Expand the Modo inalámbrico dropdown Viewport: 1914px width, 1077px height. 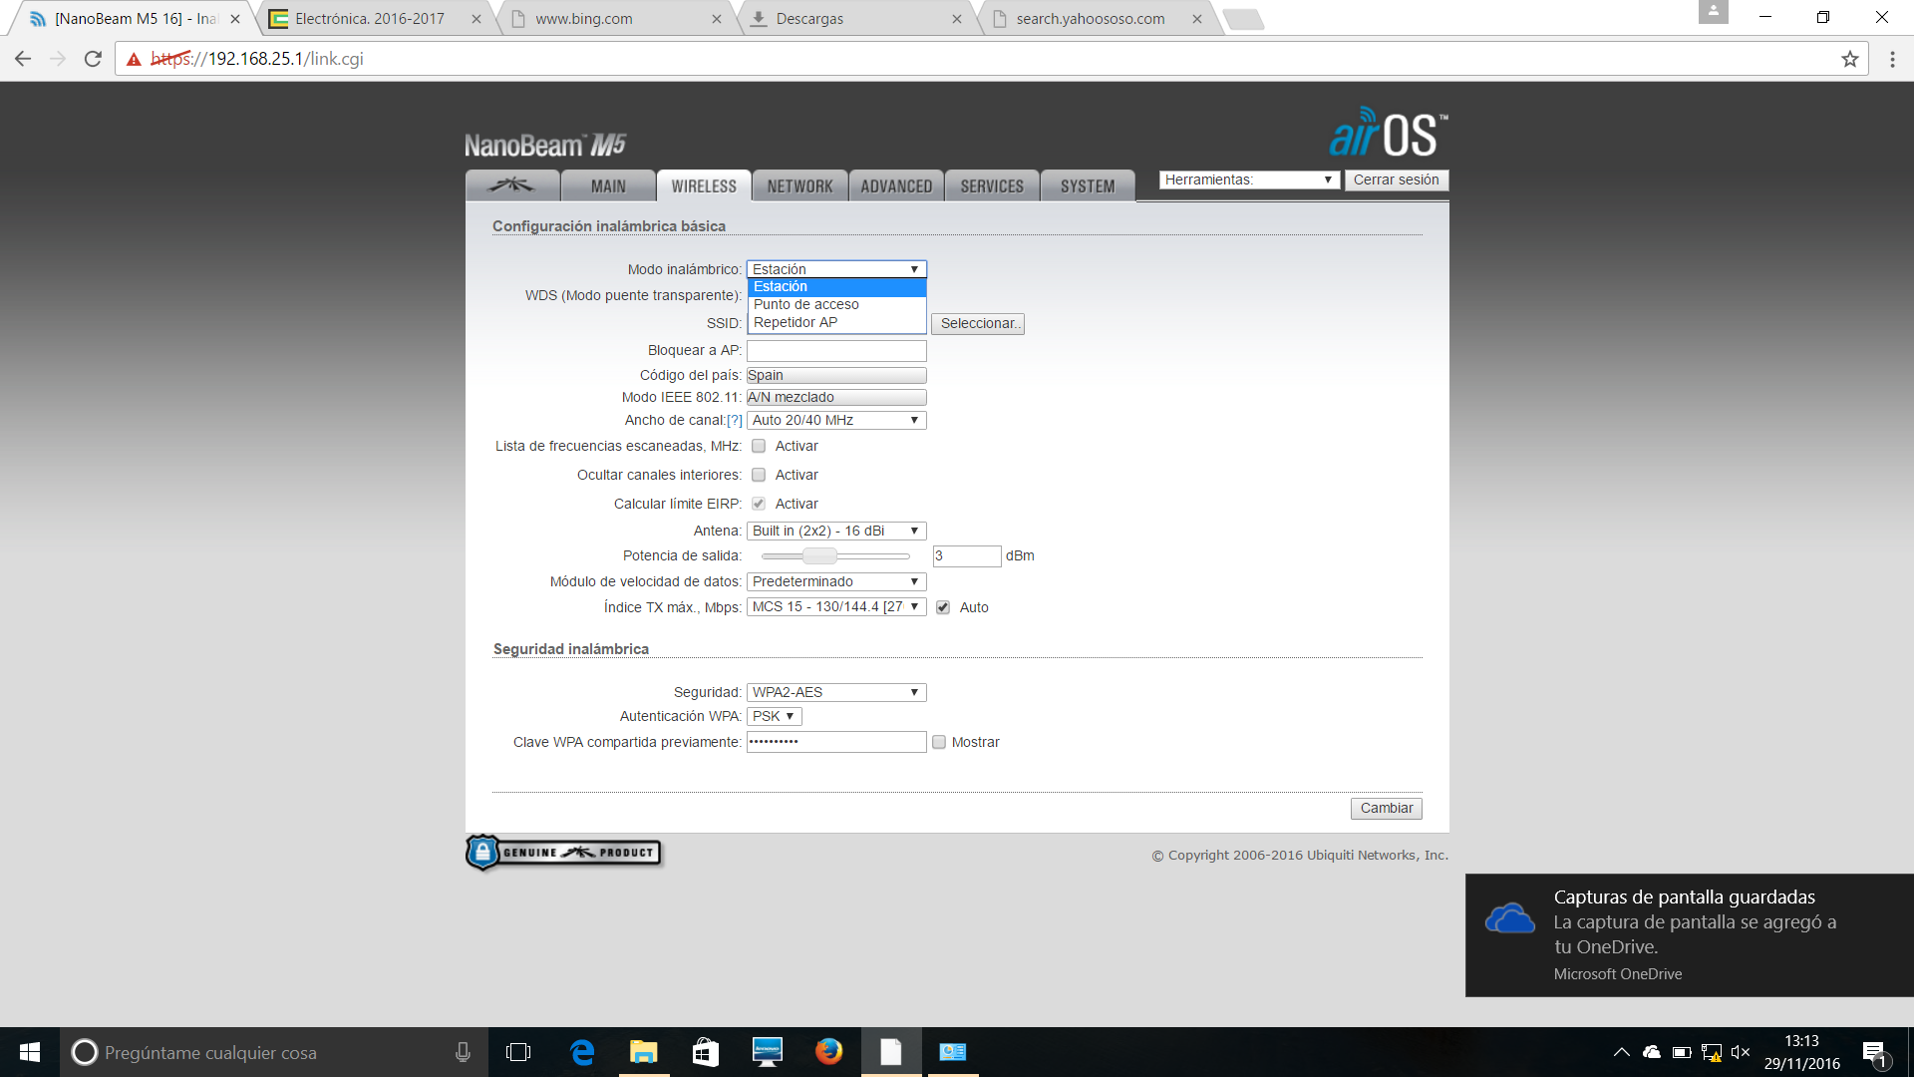tap(836, 269)
